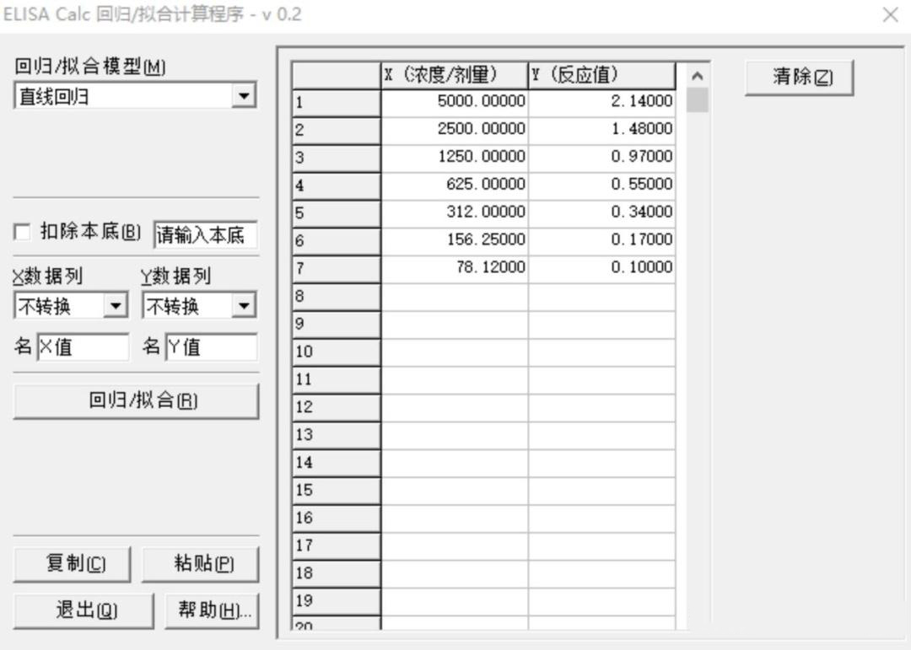Expand the Y data column transform dropdown
The image size is (911, 650).
pos(245,306)
